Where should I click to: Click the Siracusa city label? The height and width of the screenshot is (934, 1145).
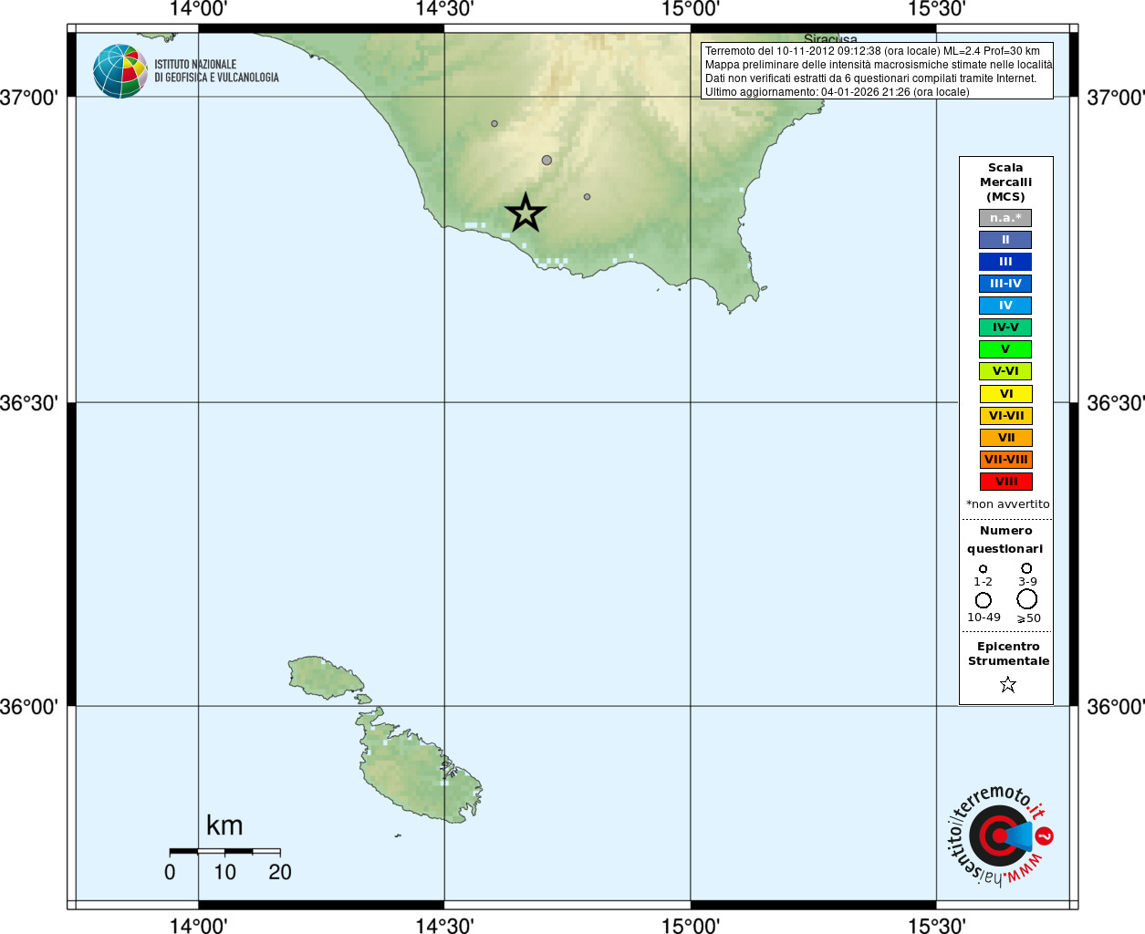(830, 39)
